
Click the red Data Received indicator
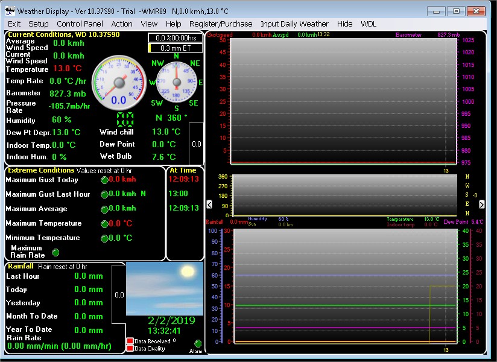(130, 341)
